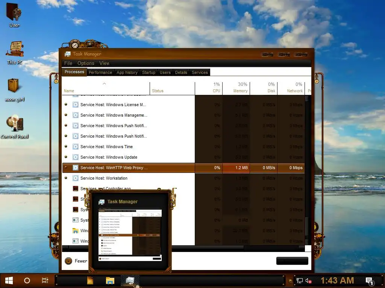Click the Task Manager taskbar button
Viewport: 385px width, 288px height.
[130, 280]
